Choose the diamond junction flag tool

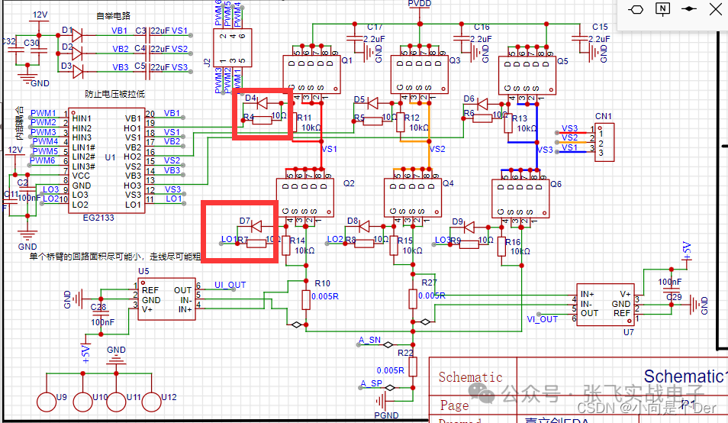[689, 9]
